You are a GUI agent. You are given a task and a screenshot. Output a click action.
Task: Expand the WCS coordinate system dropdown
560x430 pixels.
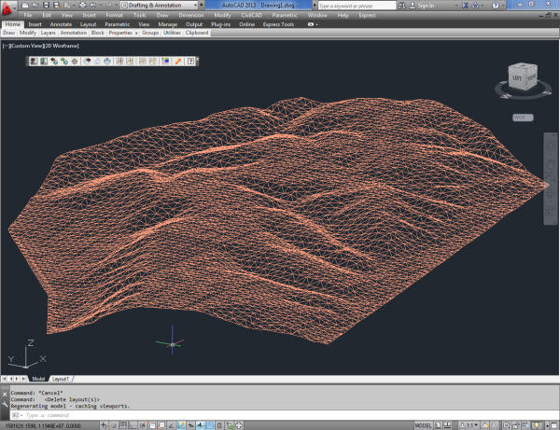click(x=522, y=118)
